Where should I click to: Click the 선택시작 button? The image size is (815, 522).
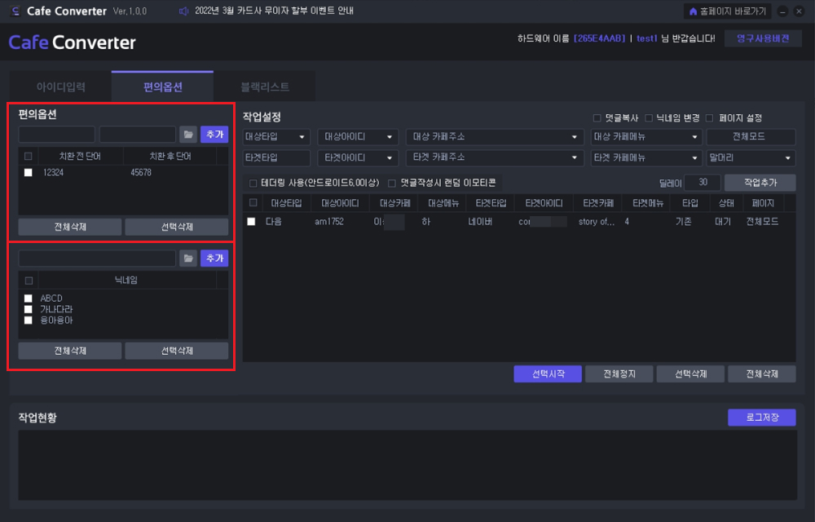pos(548,374)
